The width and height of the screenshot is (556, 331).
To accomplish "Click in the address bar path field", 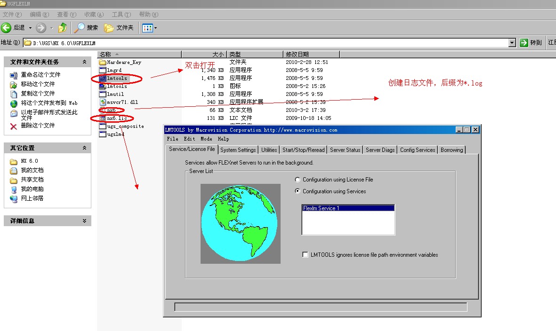I will (266, 43).
